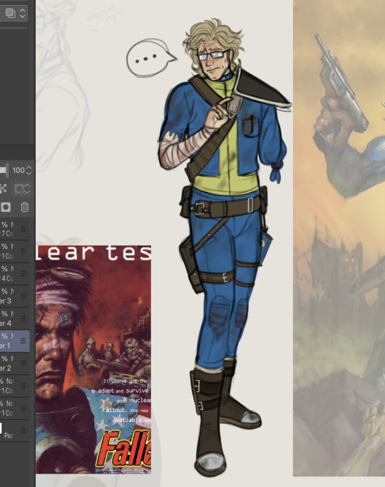Select the layer named 'er 2'
The height and width of the screenshot is (487, 385).
coord(14,364)
